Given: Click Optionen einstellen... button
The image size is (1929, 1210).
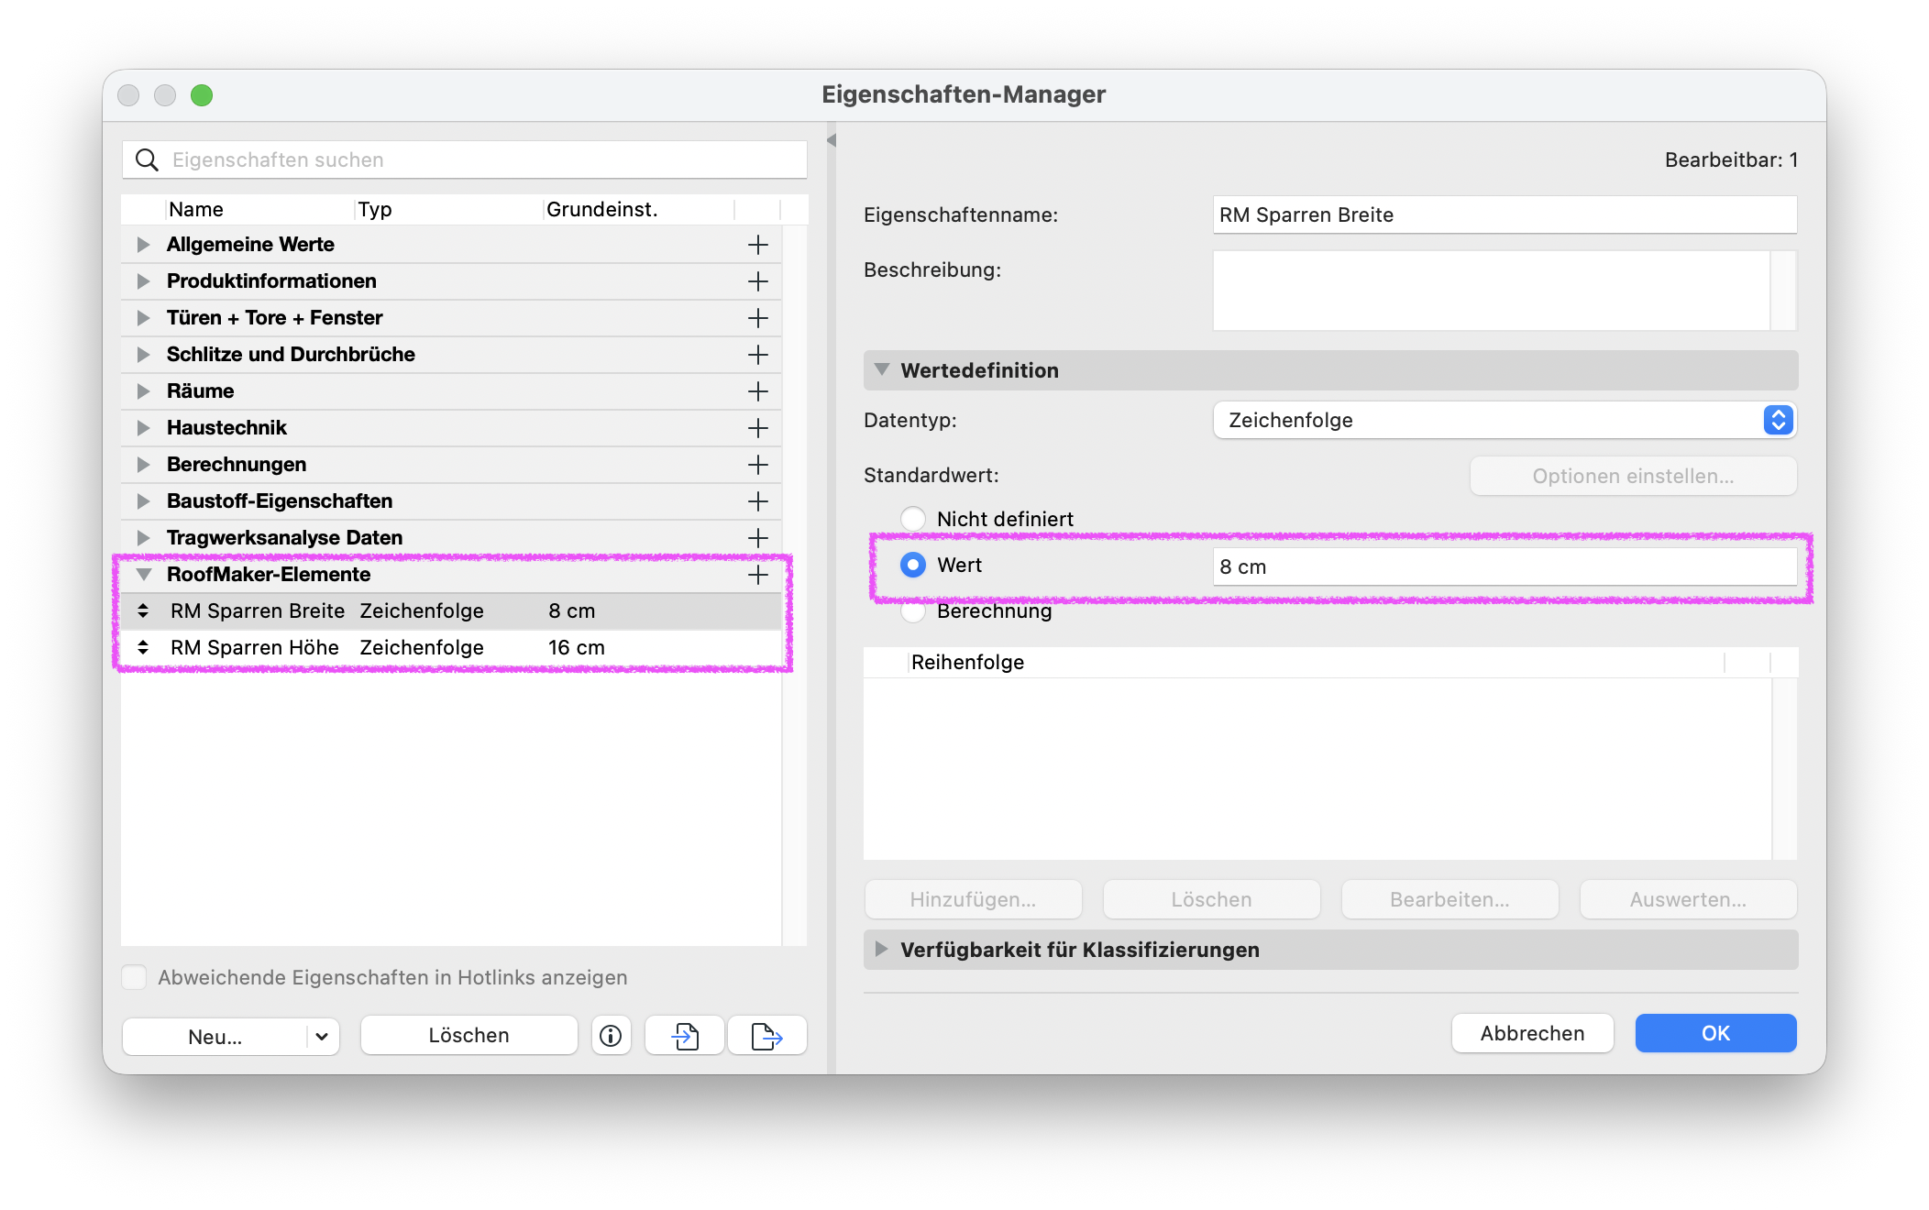Looking at the screenshot, I should (x=1633, y=476).
